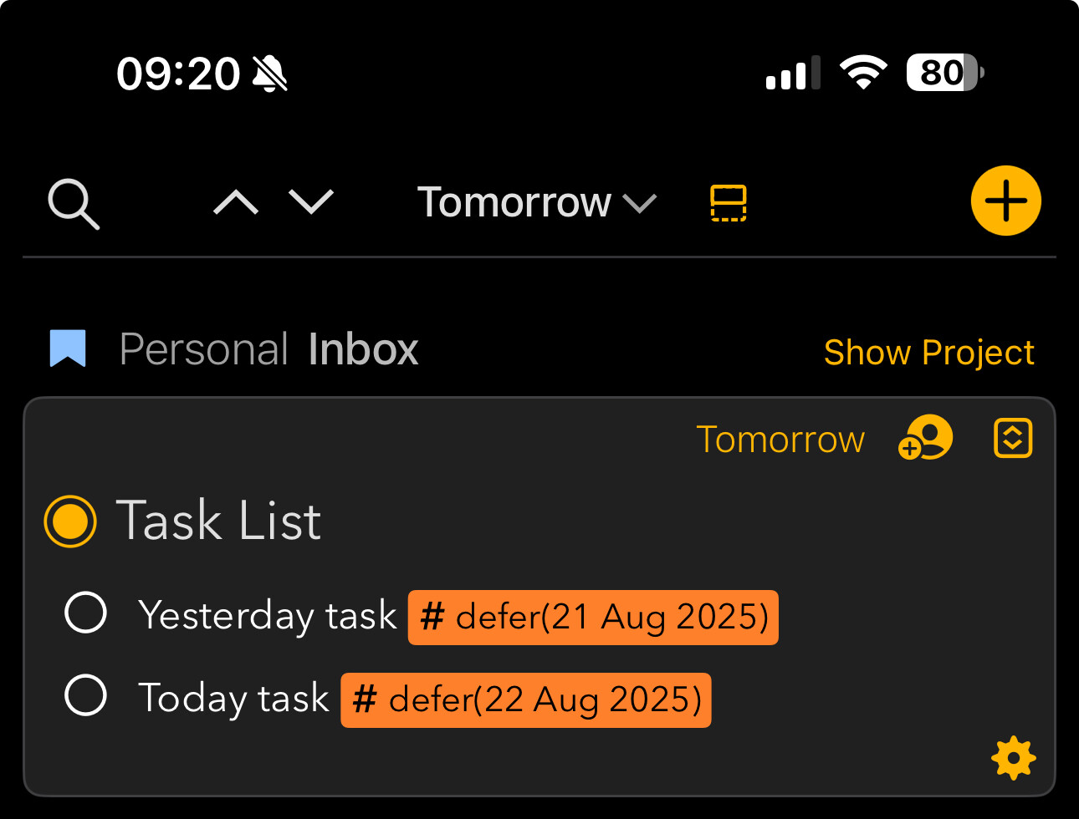Open the search magnifier icon
Screen dimensions: 1079x819
tap(74, 203)
